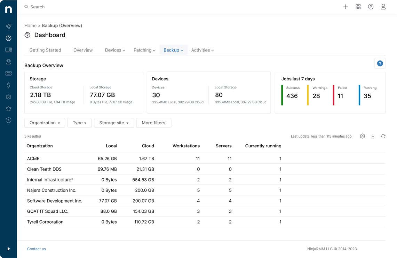The width and height of the screenshot is (397, 258).
Task: Expand the Type filter dropdown
Action: [x=79, y=123]
